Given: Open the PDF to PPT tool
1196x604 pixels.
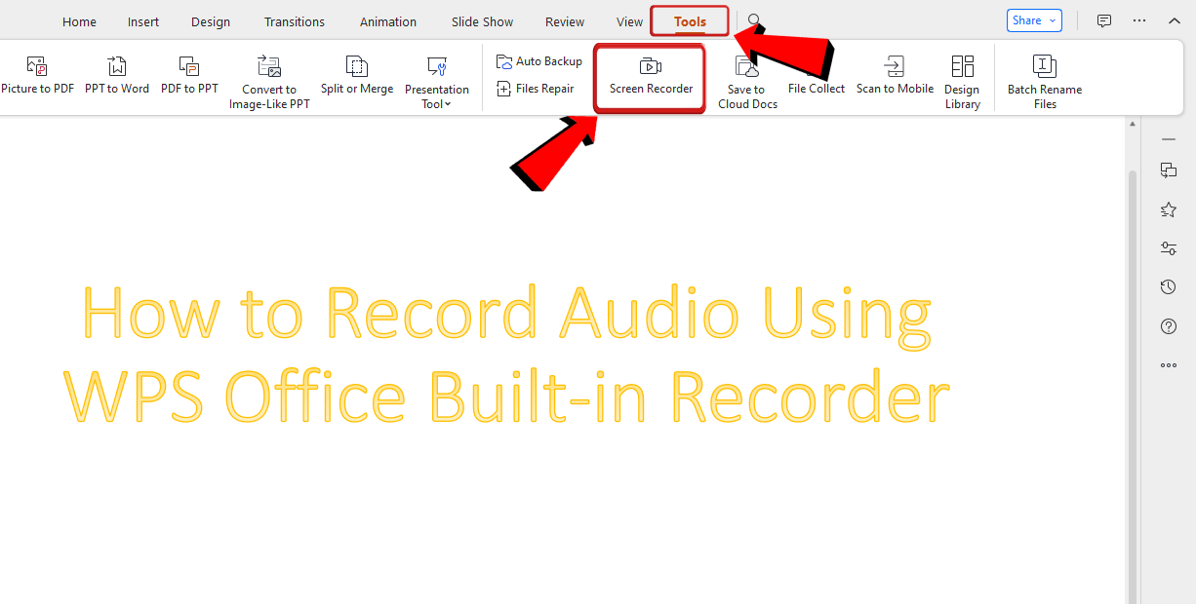Looking at the screenshot, I should click(x=188, y=78).
